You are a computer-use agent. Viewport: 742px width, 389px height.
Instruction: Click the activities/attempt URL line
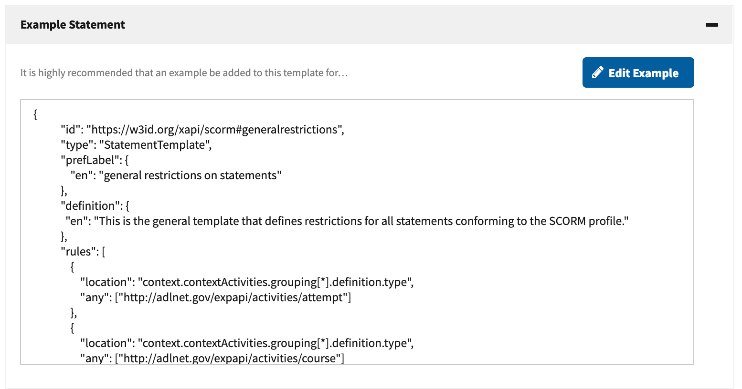pos(216,297)
